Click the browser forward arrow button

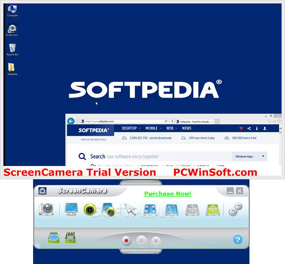pyautogui.click(x=78, y=121)
